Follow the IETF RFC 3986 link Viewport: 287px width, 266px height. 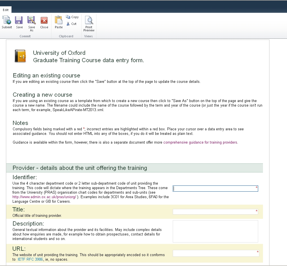[x=30, y=259]
